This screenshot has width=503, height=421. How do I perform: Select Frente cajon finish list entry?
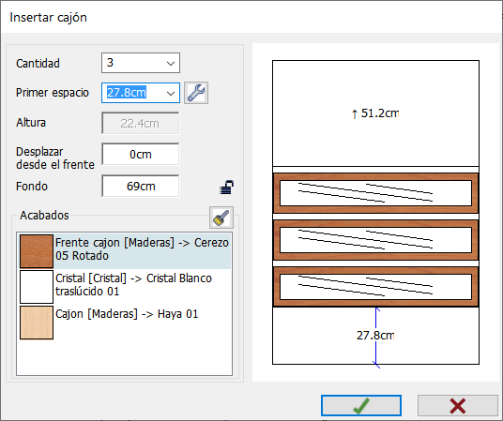(125, 251)
